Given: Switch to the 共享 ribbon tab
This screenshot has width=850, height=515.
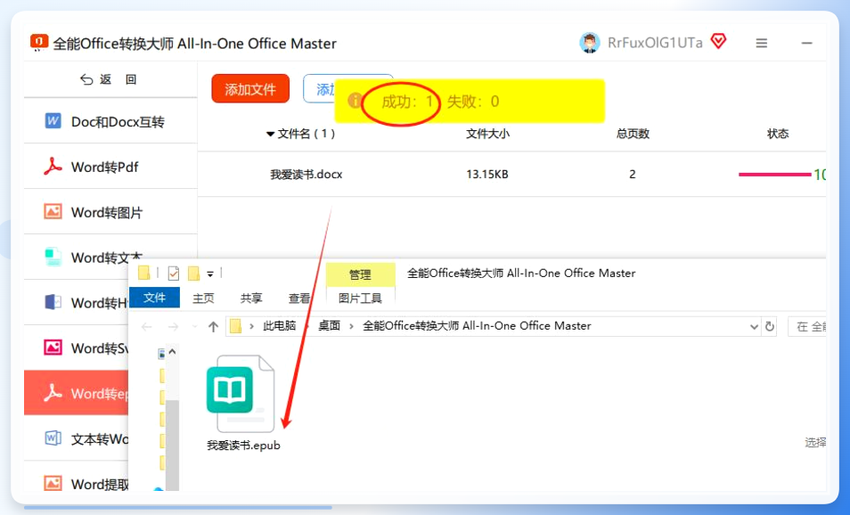Looking at the screenshot, I should [251, 298].
